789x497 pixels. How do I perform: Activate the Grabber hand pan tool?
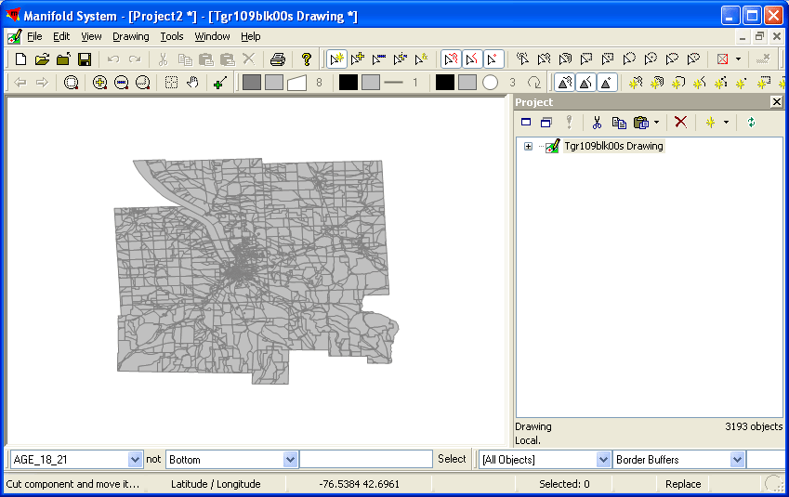tap(192, 83)
